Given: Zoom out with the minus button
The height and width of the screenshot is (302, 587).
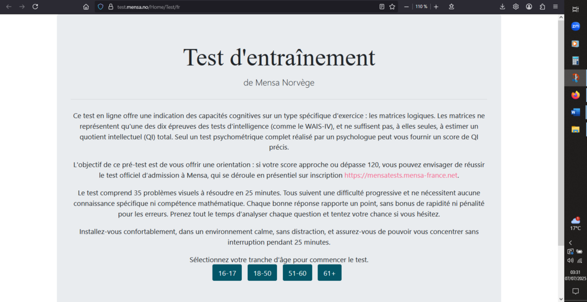Looking at the screenshot, I should tap(407, 6).
